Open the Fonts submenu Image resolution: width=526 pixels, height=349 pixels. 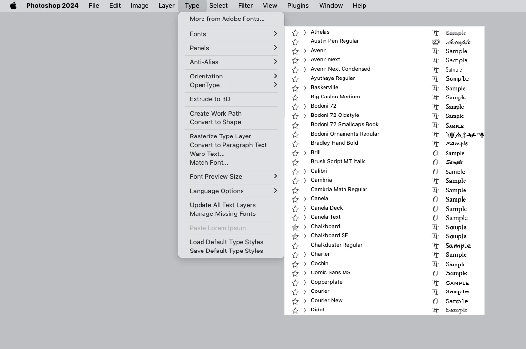pos(231,34)
